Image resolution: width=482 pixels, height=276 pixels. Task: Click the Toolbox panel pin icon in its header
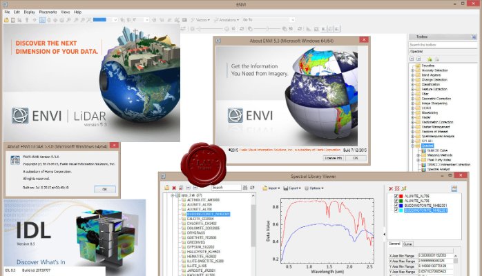click(x=474, y=37)
